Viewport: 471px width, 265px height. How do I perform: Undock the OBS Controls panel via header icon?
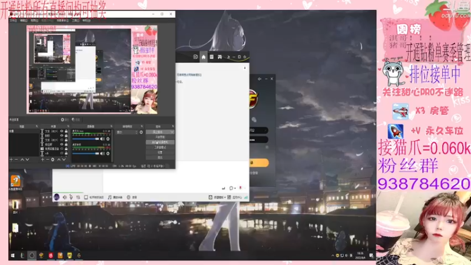pyautogui.click(x=173, y=127)
